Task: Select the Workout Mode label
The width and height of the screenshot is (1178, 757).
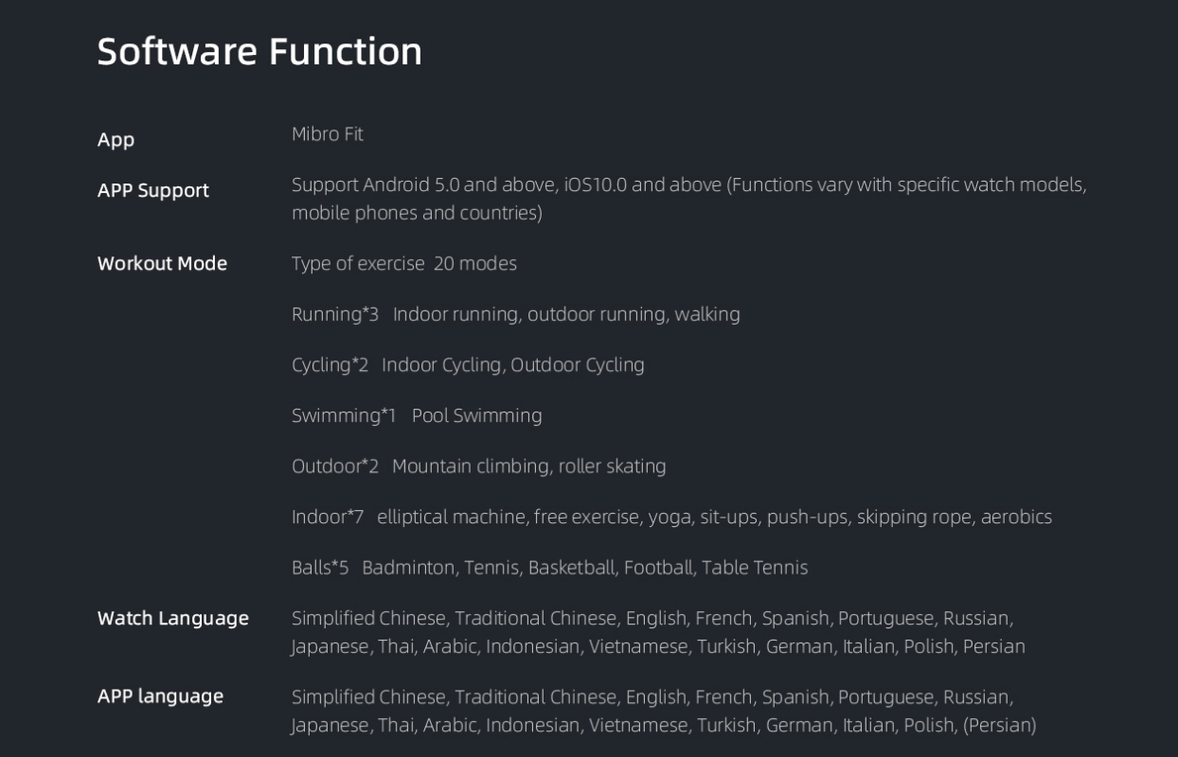Action: (x=162, y=263)
